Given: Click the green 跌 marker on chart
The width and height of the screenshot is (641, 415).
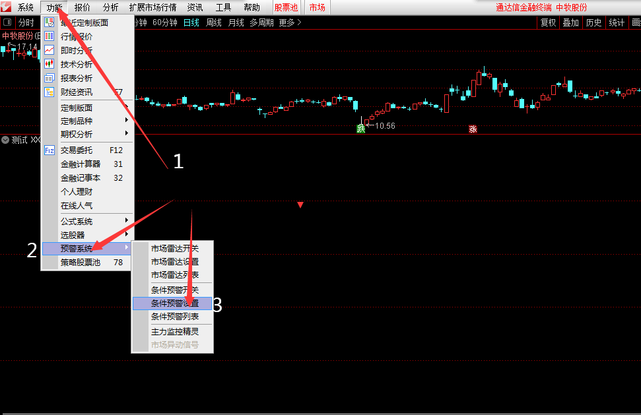Looking at the screenshot, I should [361, 129].
